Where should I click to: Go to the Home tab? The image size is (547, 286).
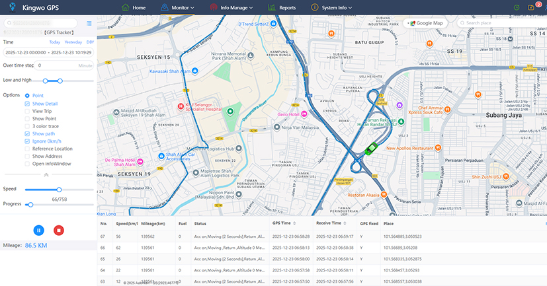(134, 7)
